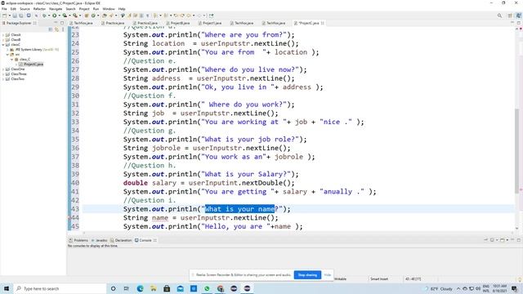Switch to the ProjectB.java tab
The width and height of the screenshot is (523, 294).
click(x=178, y=23)
